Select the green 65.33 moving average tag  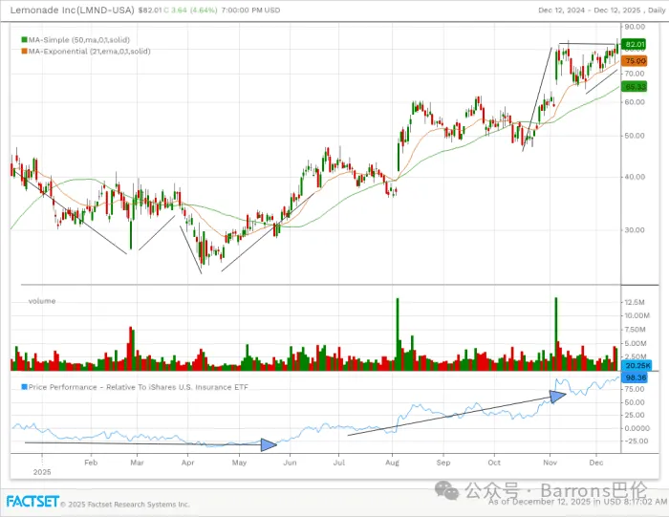(x=635, y=87)
